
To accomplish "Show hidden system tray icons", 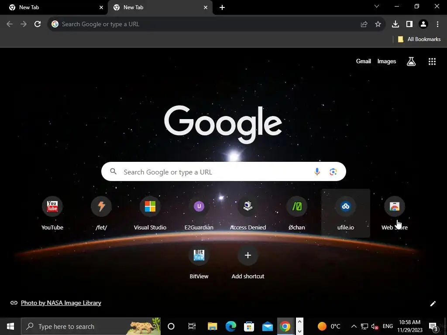I will [x=354, y=326].
